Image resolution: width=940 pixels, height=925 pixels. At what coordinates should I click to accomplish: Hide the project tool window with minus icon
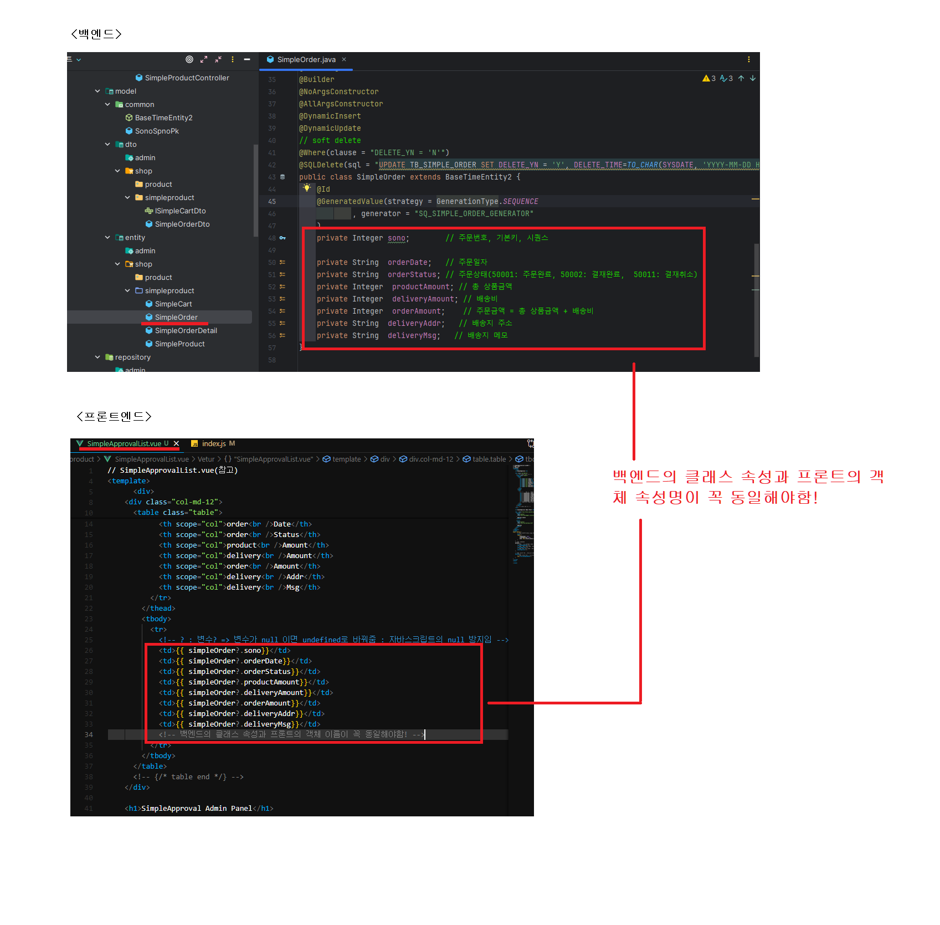[x=247, y=59]
